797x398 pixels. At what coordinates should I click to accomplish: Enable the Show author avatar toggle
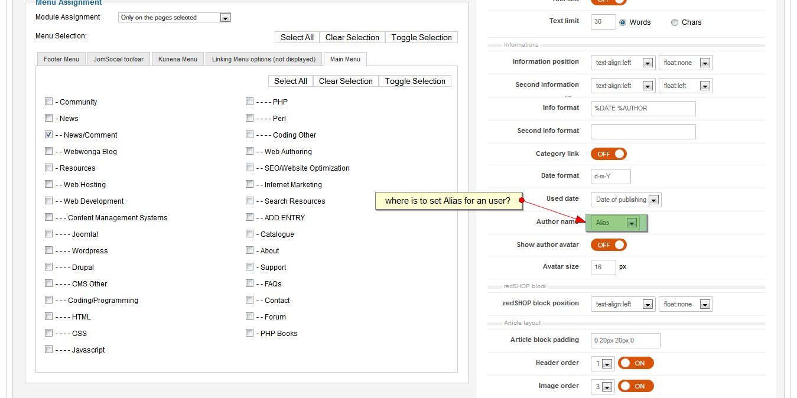[x=609, y=245]
